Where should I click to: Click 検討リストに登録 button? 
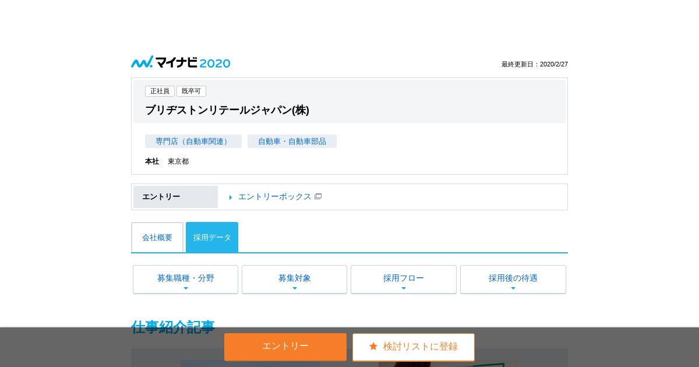pos(414,347)
